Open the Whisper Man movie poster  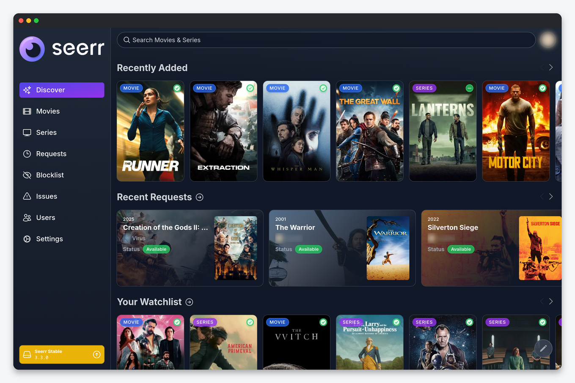coord(297,131)
